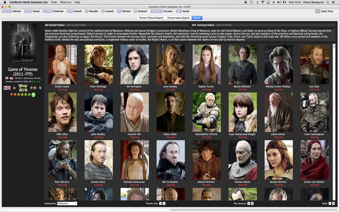Add a column with Nb columns plus
Viewport: 339px width, 212px height.
[x=252, y=203]
